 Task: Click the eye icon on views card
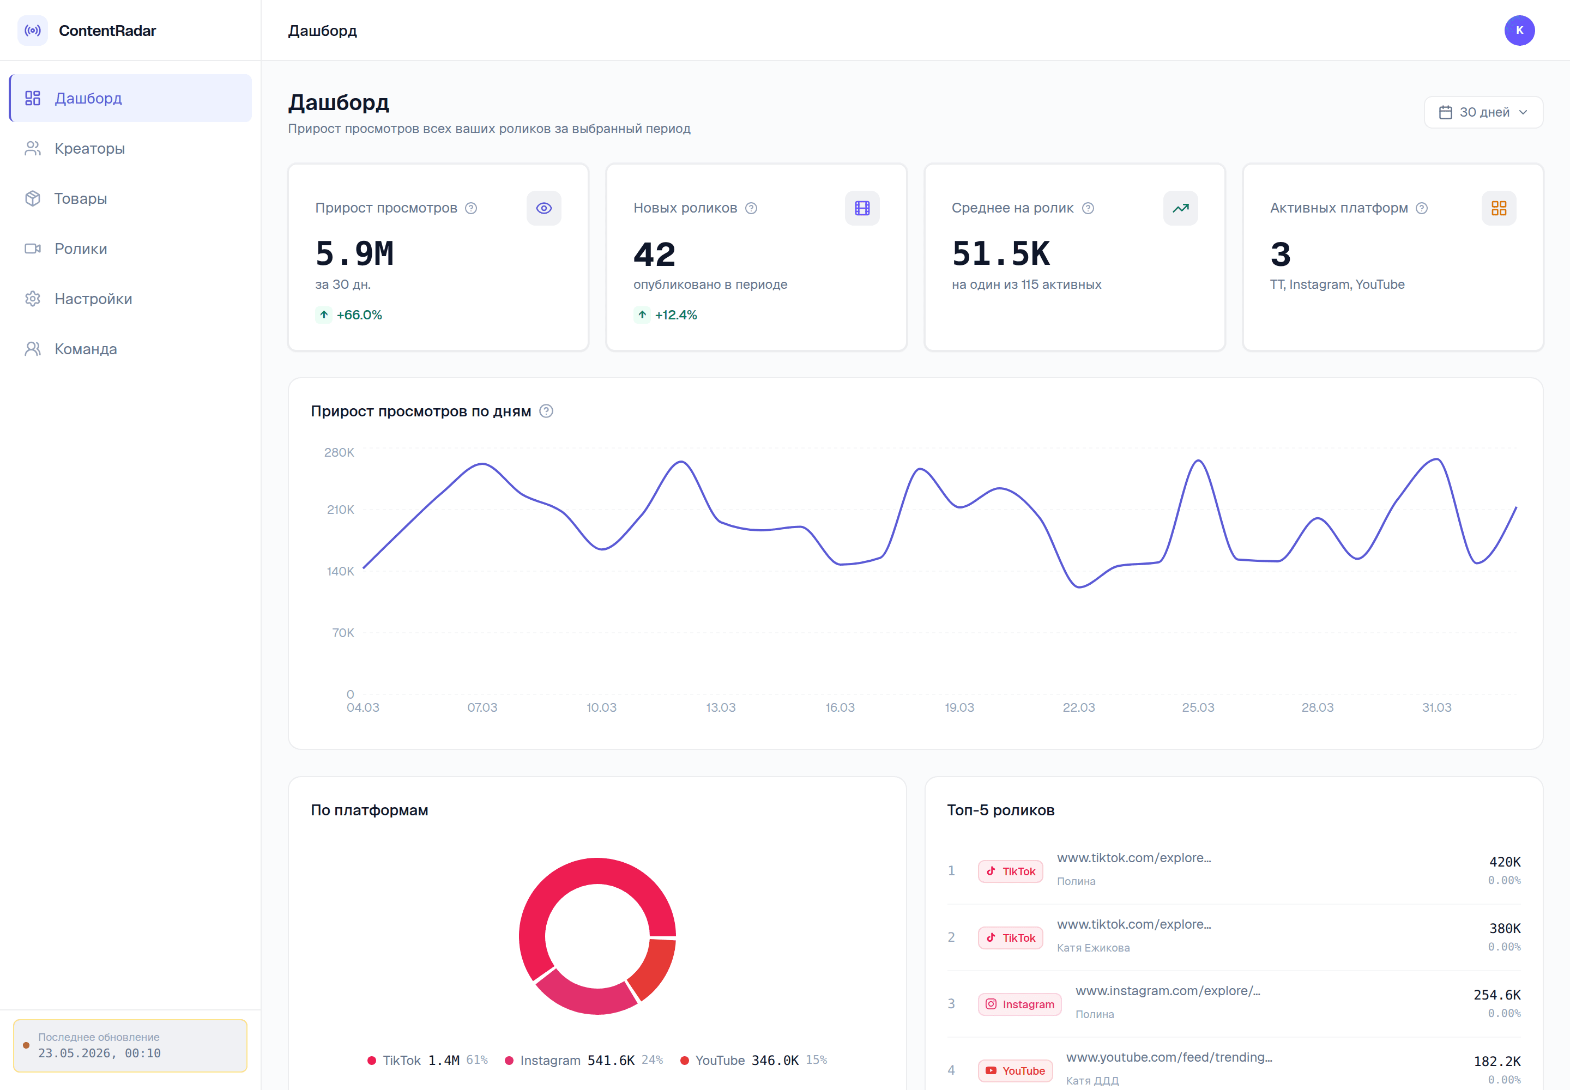click(x=544, y=208)
